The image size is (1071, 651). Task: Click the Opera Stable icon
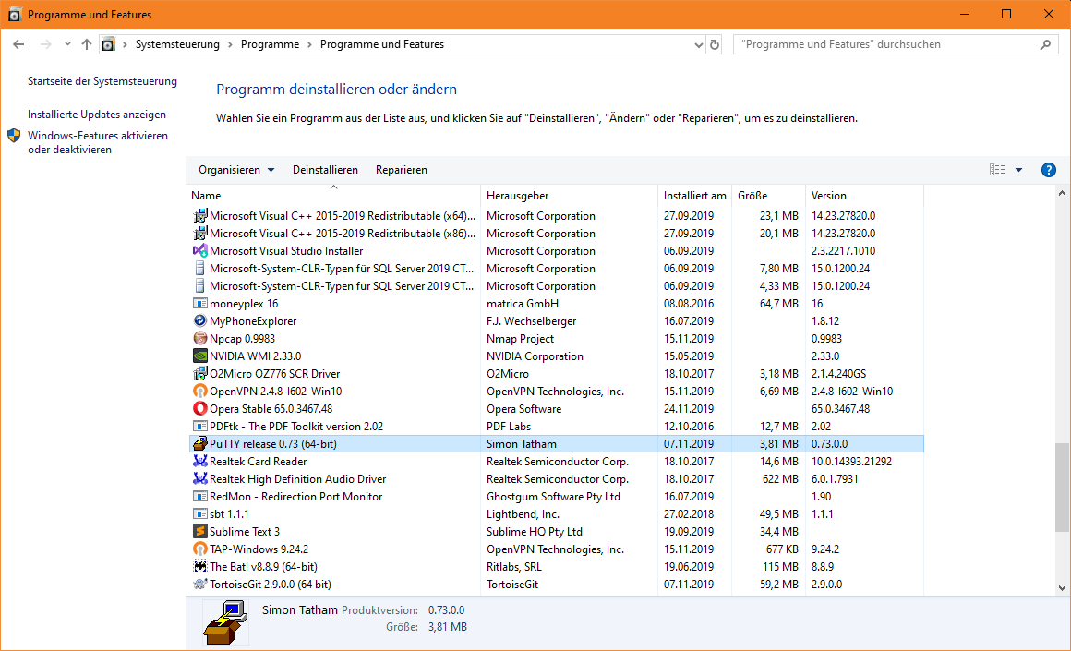tap(200, 408)
